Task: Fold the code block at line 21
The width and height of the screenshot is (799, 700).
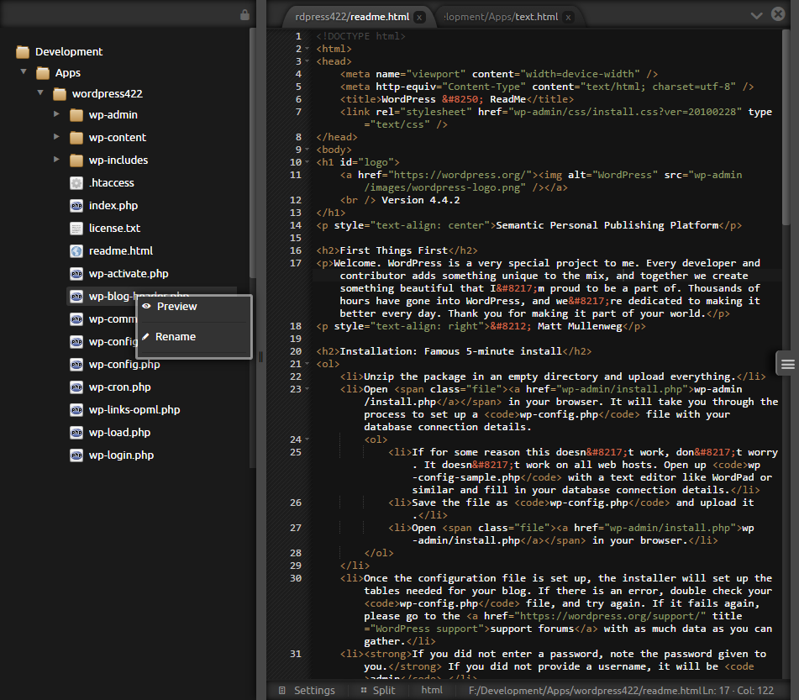Action: coord(308,365)
